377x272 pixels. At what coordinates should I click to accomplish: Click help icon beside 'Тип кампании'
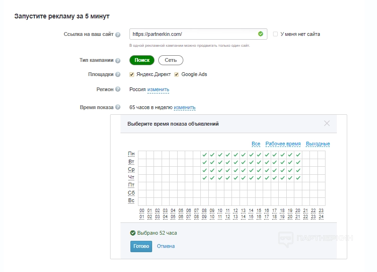[118, 60]
